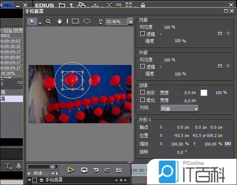Collapse the 手绘遮罩 timeline track
Image resolution: width=237 pixels, height=185 pixels.
(x=29, y=180)
